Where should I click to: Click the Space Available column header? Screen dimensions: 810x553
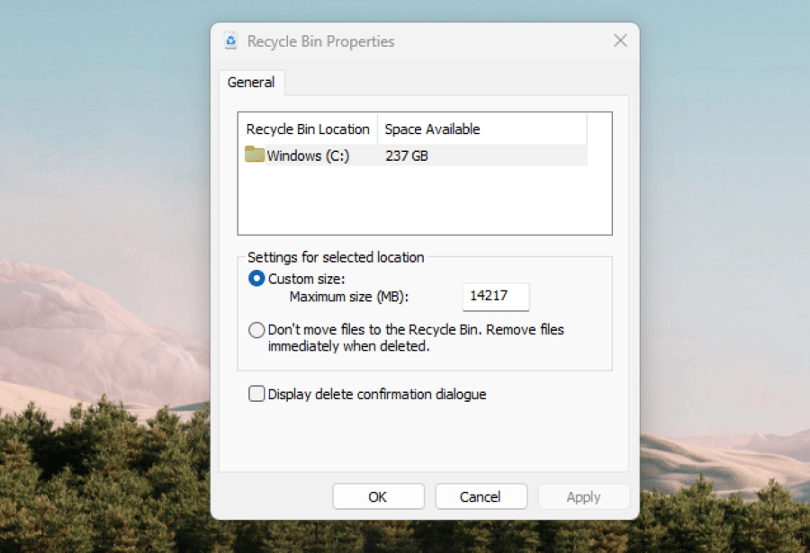click(432, 129)
